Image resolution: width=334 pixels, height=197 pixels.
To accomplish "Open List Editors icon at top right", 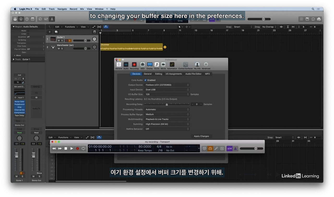I will [x=301, y=19].
